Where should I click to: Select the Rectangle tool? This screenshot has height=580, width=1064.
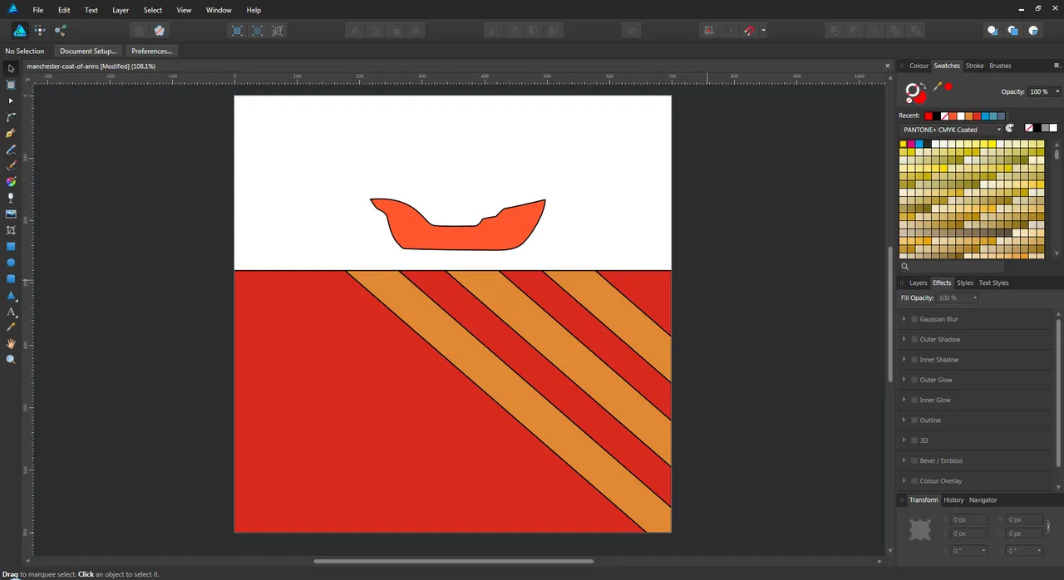coord(11,246)
